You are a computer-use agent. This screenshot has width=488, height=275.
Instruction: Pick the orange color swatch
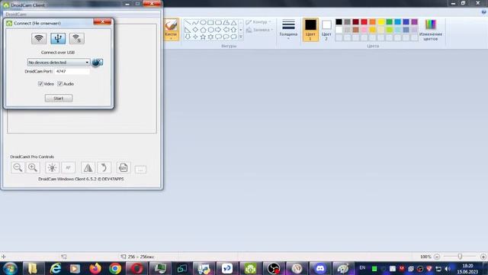(x=373, y=22)
